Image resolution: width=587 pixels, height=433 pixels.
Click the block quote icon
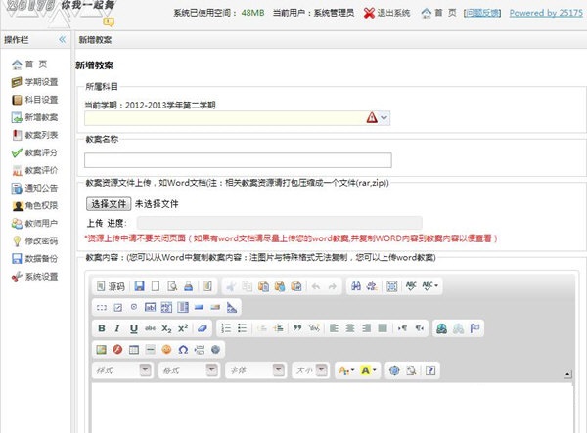(297, 328)
